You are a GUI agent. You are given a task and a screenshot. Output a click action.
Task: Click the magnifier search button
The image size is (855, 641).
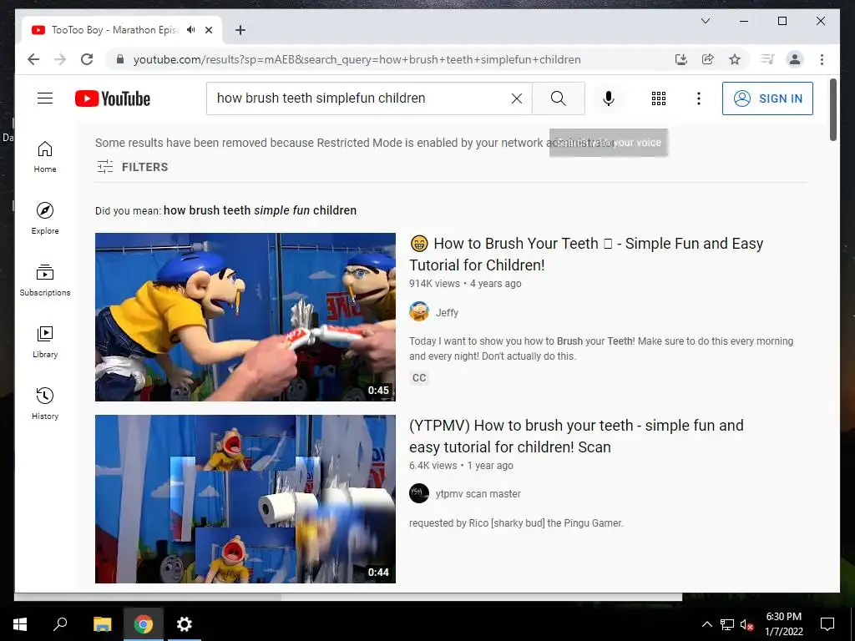(558, 98)
